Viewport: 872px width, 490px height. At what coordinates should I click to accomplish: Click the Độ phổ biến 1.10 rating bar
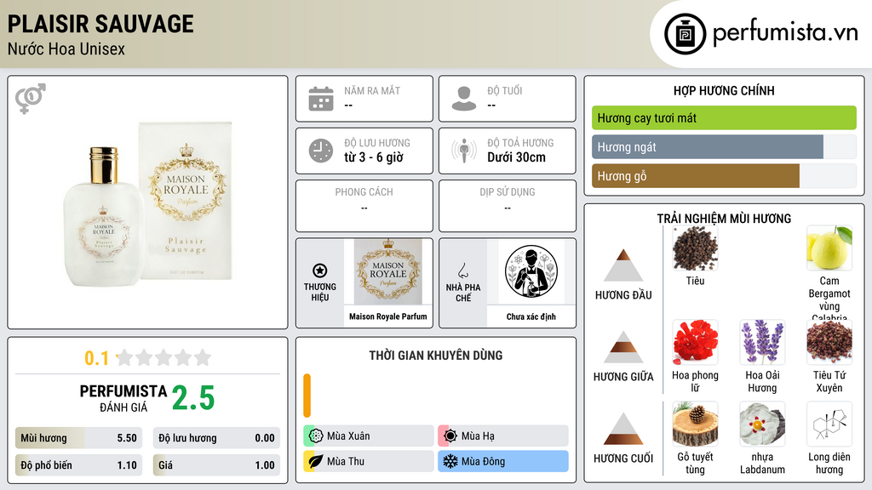(x=78, y=465)
